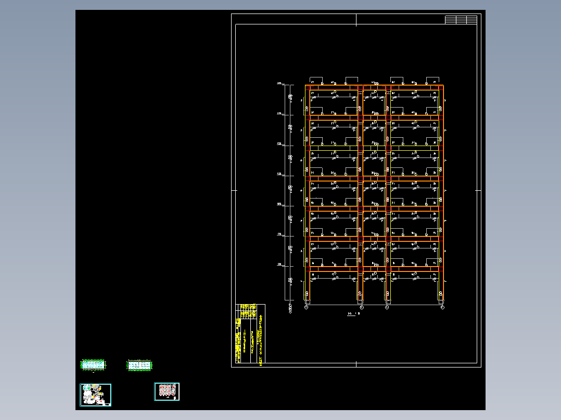Click the yellow title block of main sheet
This screenshot has height=420, width=561.
point(250,334)
